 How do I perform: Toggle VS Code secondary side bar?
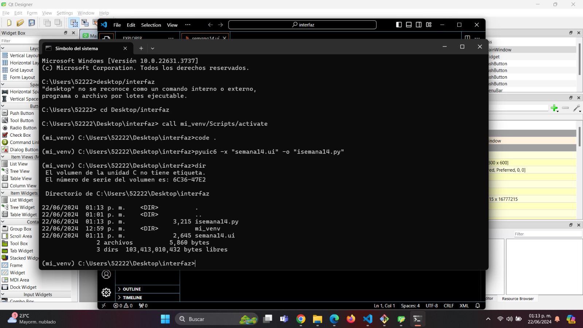click(419, 25)
